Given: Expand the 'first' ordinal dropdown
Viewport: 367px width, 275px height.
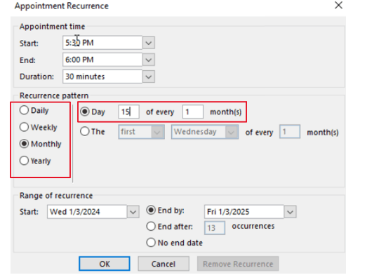Looking at the screenshot, I should point(157,132).
